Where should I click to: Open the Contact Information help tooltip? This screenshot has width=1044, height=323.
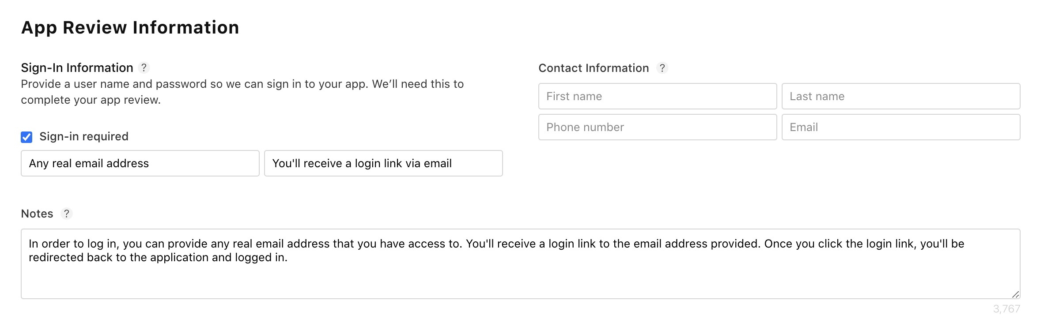click(x=662, y=68)
